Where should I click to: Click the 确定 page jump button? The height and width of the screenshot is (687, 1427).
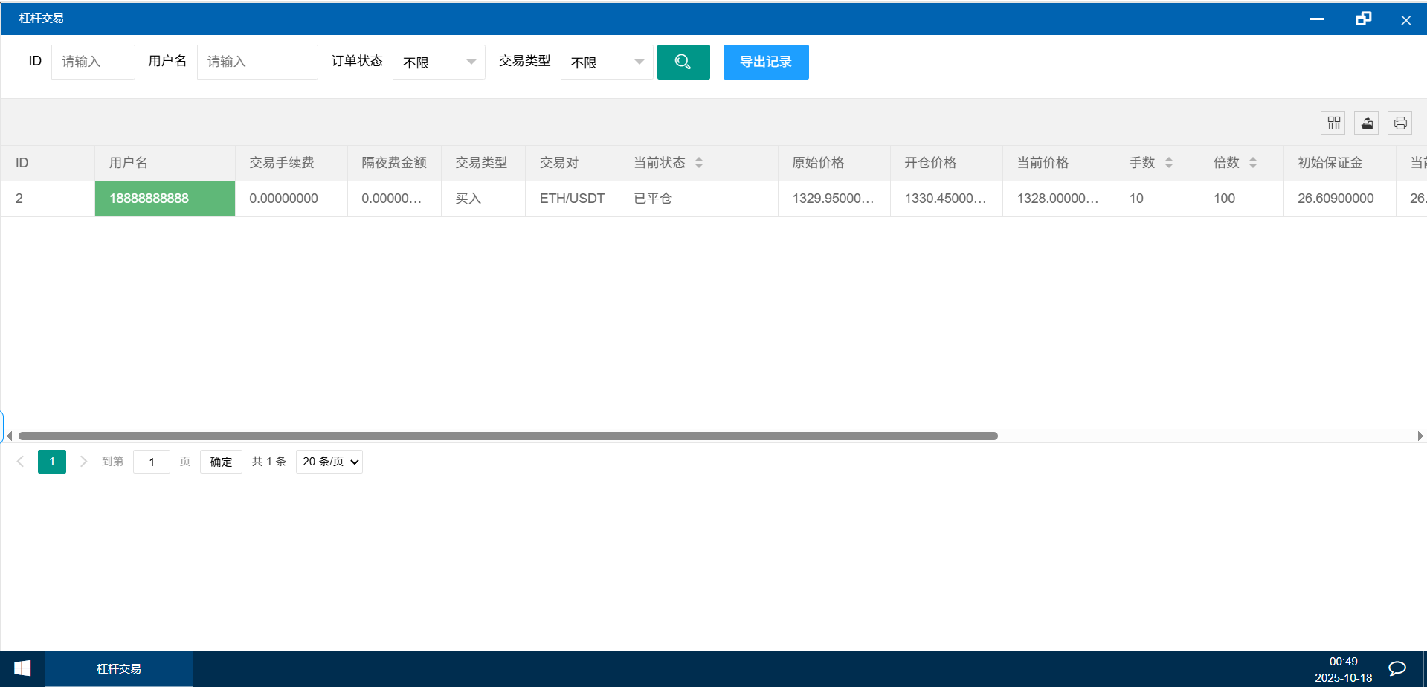point(221,462)
